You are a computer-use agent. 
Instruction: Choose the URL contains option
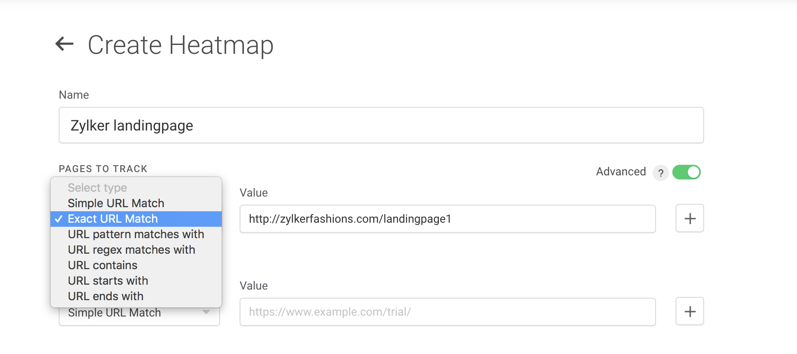(103, 265)
